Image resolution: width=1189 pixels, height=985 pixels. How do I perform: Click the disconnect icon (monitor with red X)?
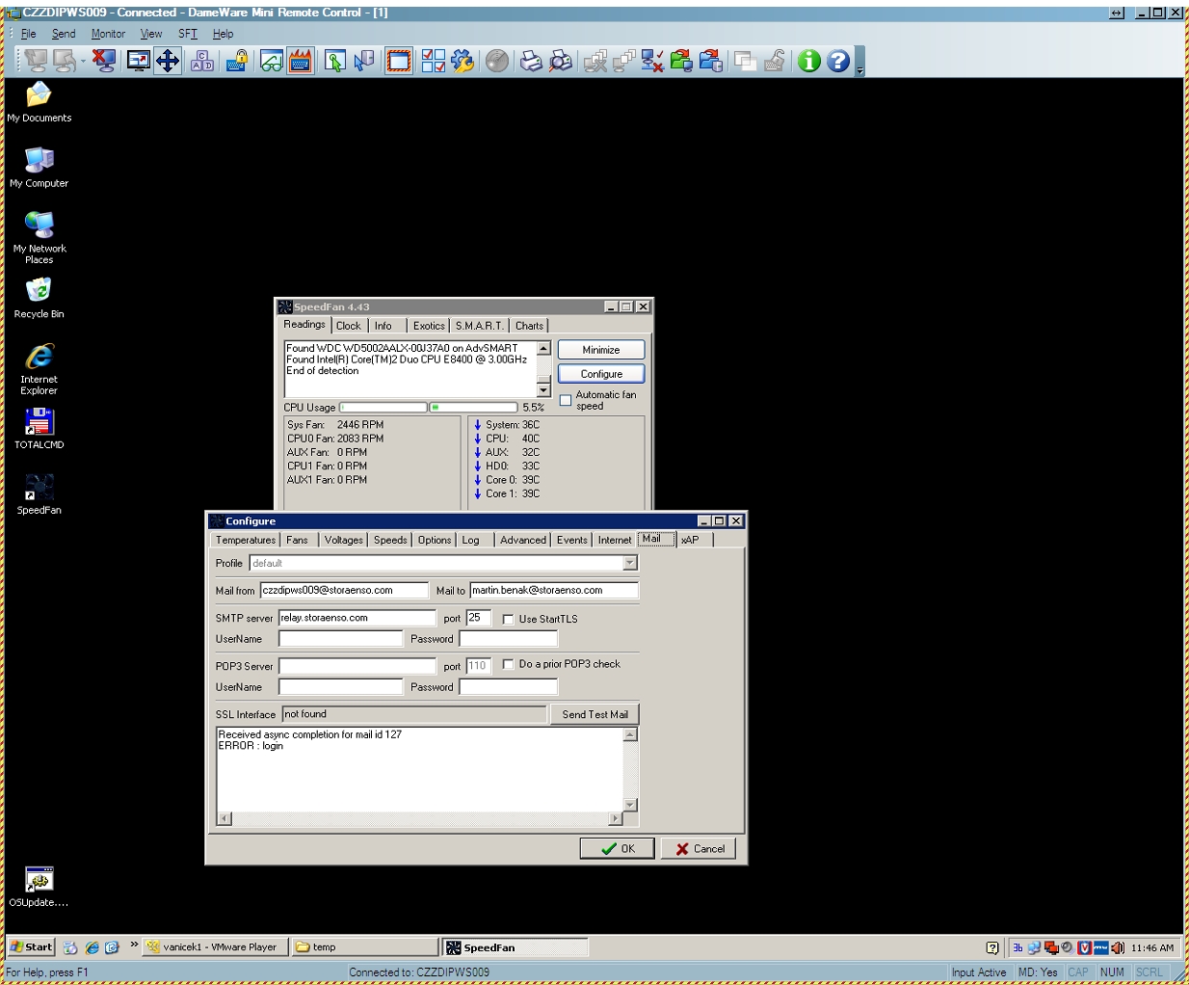104,61
